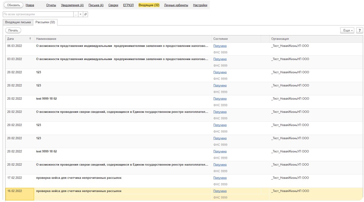Open Личные кабинеты section
Viewport: 364px width, 202px height.
click(176, 5)
